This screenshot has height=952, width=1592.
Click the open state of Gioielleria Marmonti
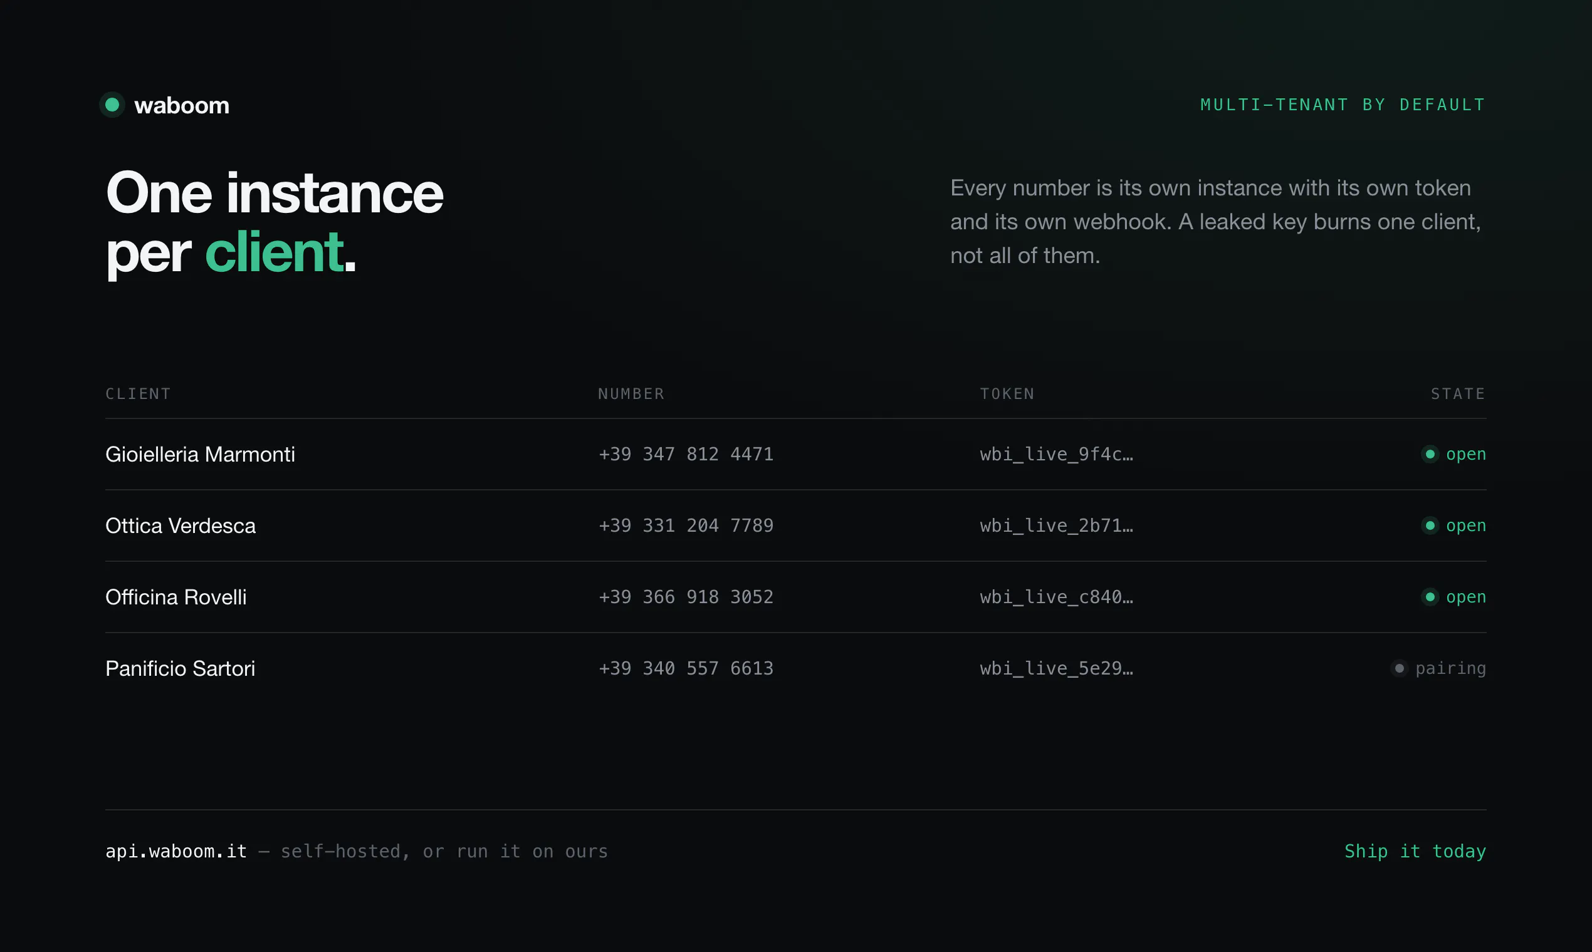[x=1466, y=455]
